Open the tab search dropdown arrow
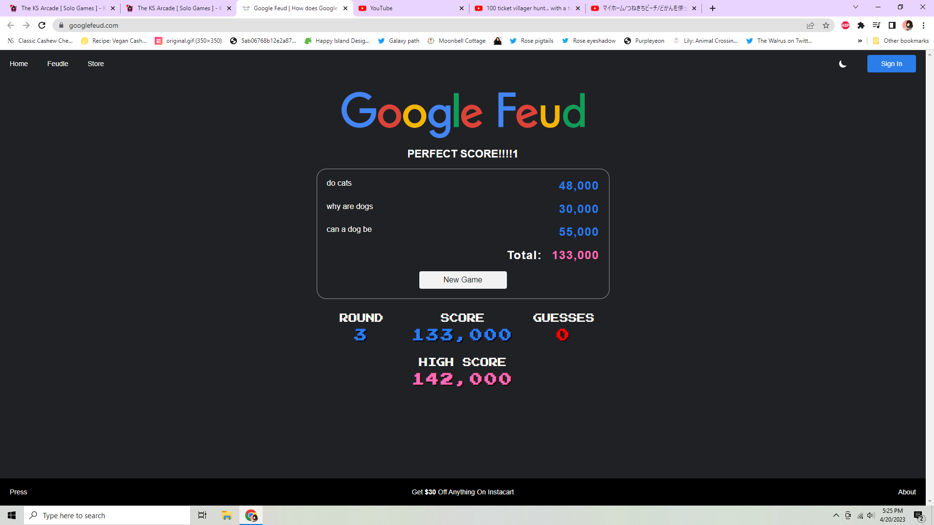This screenshot has height=525, width=934. 856,7
